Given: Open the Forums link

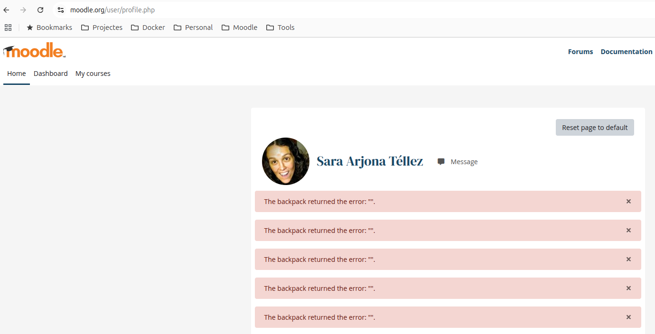Looking at the screenshot, I should (x=580, y=52).
